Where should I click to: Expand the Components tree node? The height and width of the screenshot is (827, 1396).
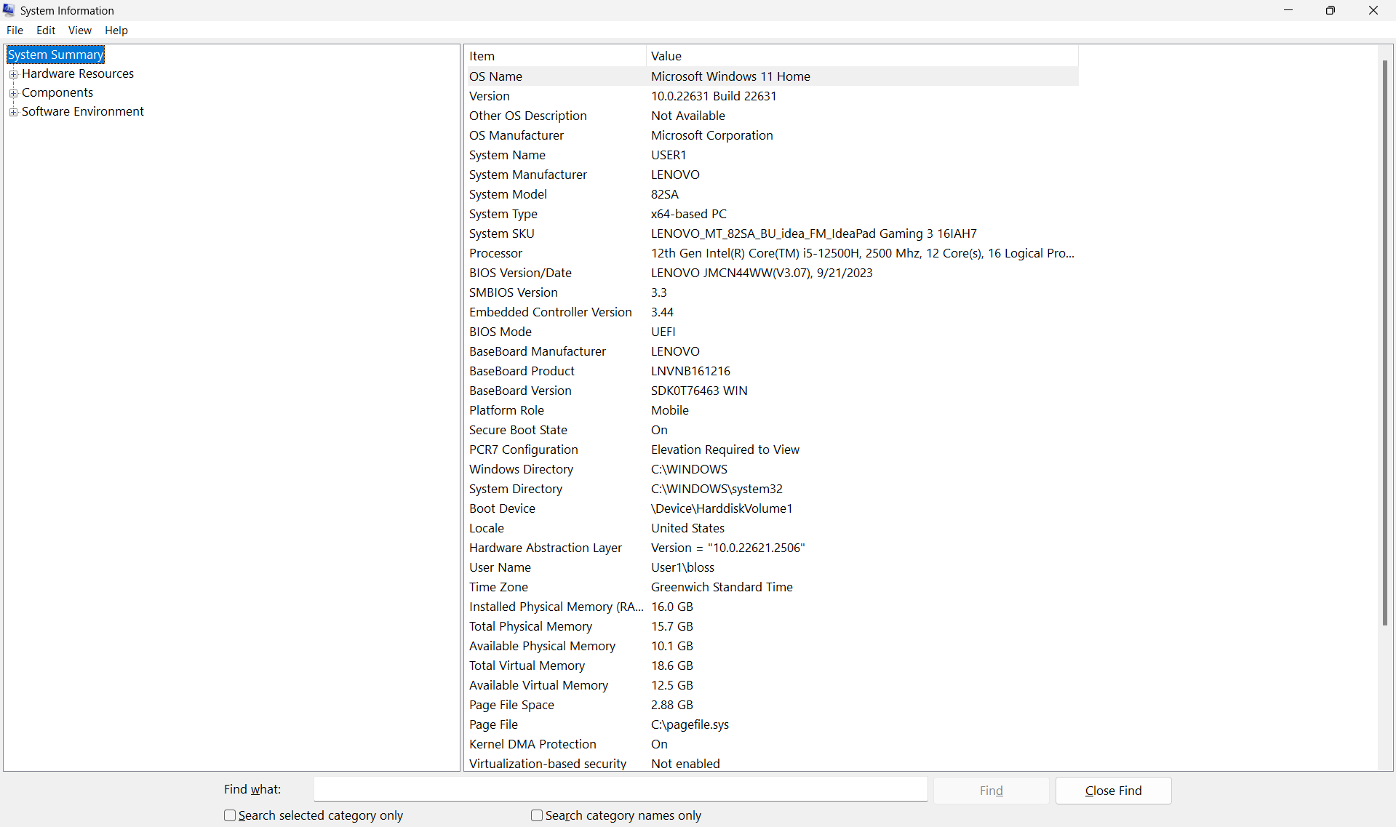14,92
